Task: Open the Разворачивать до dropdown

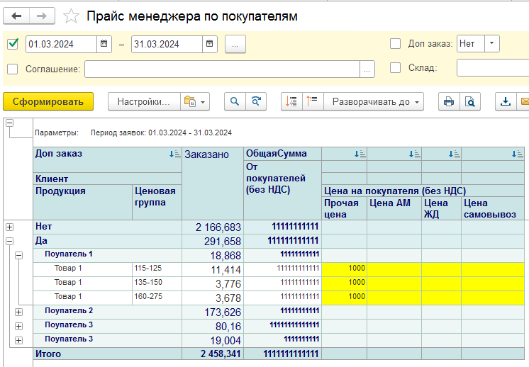Action: click(x=374, y=101)
